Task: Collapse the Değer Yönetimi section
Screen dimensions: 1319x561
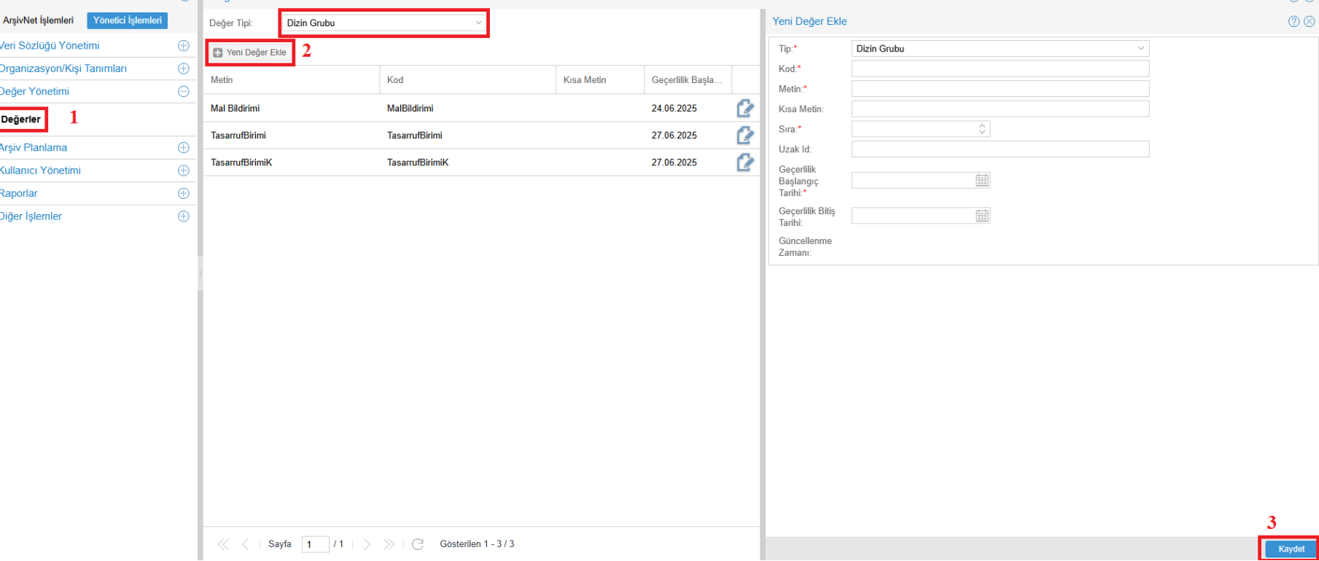Action: 184,92
